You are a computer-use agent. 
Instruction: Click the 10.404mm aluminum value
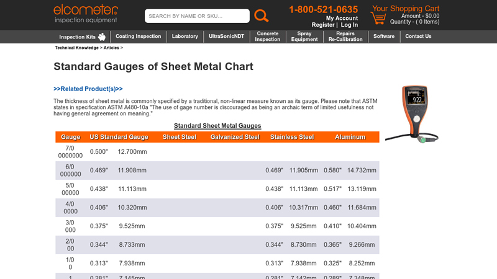(x=362, y=226)
